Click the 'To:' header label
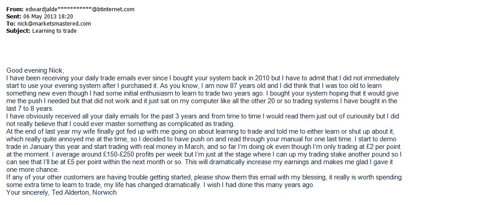Image resolution: width=499 pixels, height=205 pixels. point(11,24)
